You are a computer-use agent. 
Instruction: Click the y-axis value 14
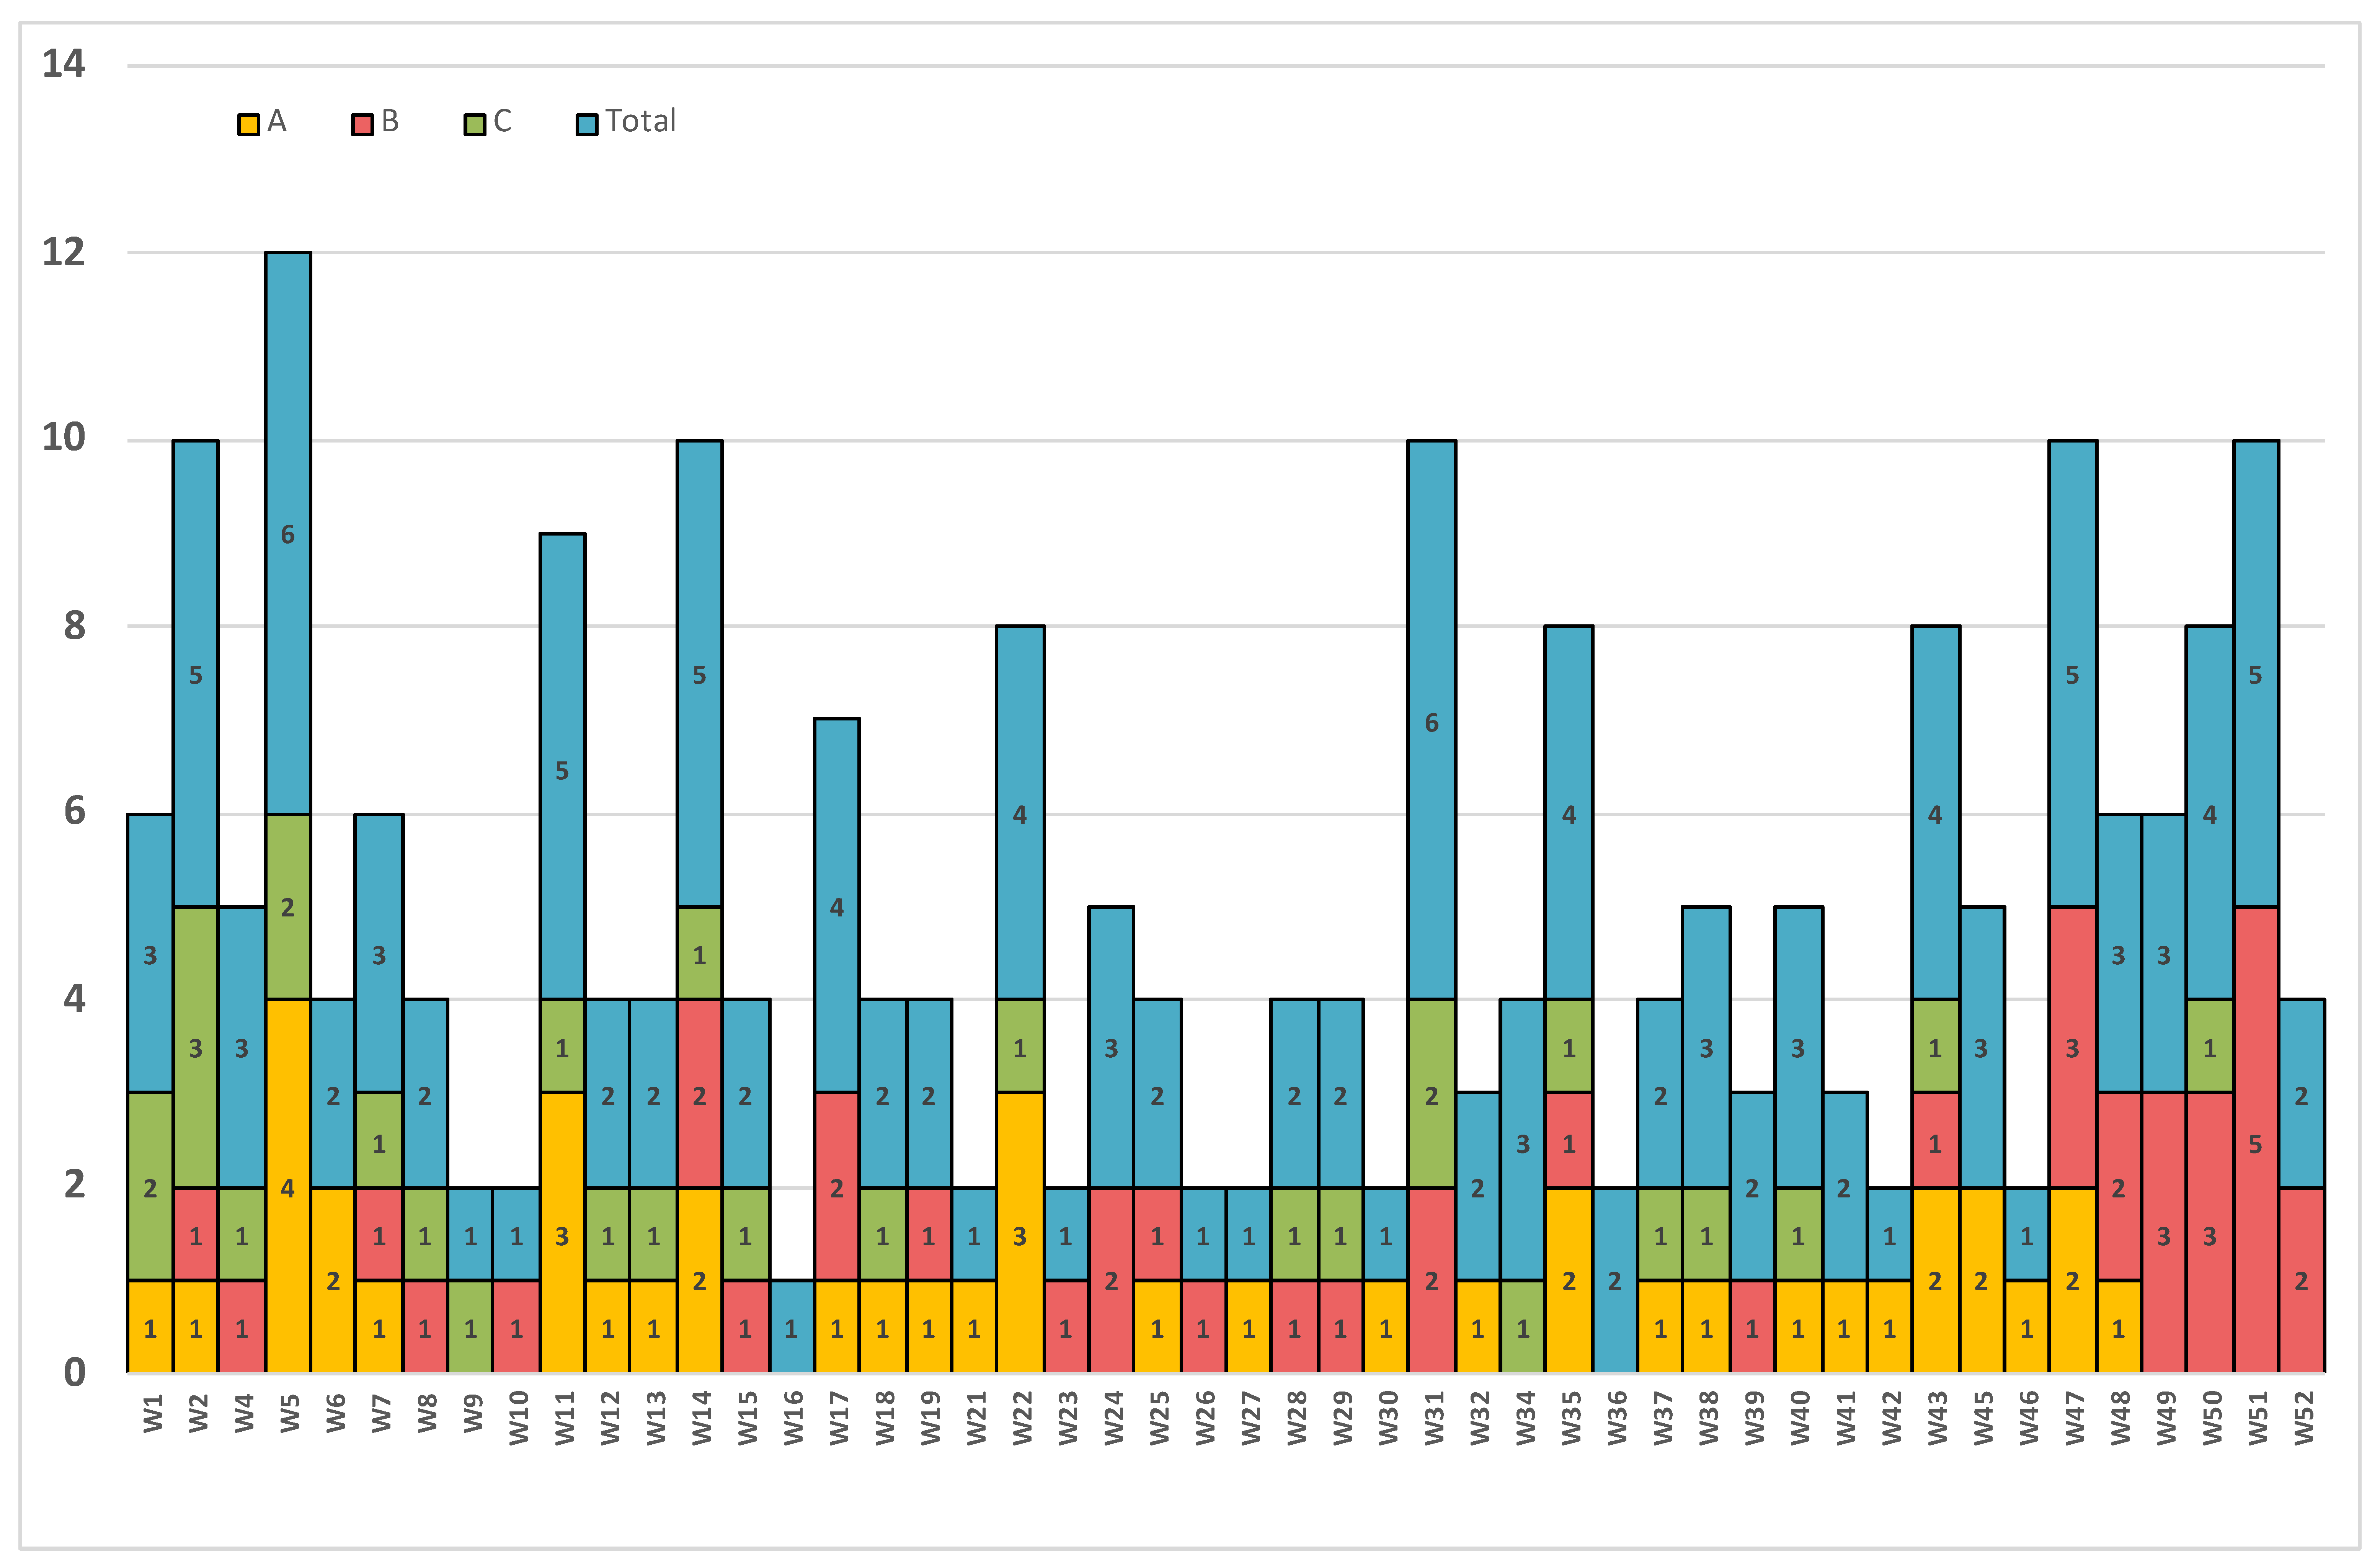point(63,64)
